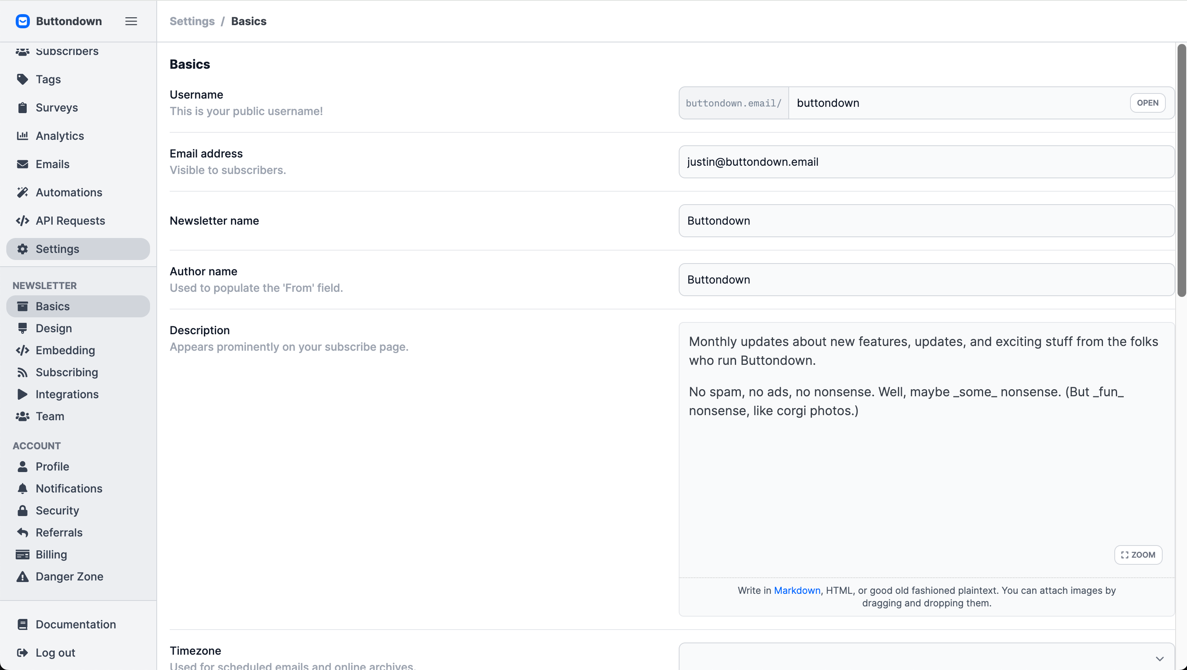Click the Settings gear icon

(22, 249)
